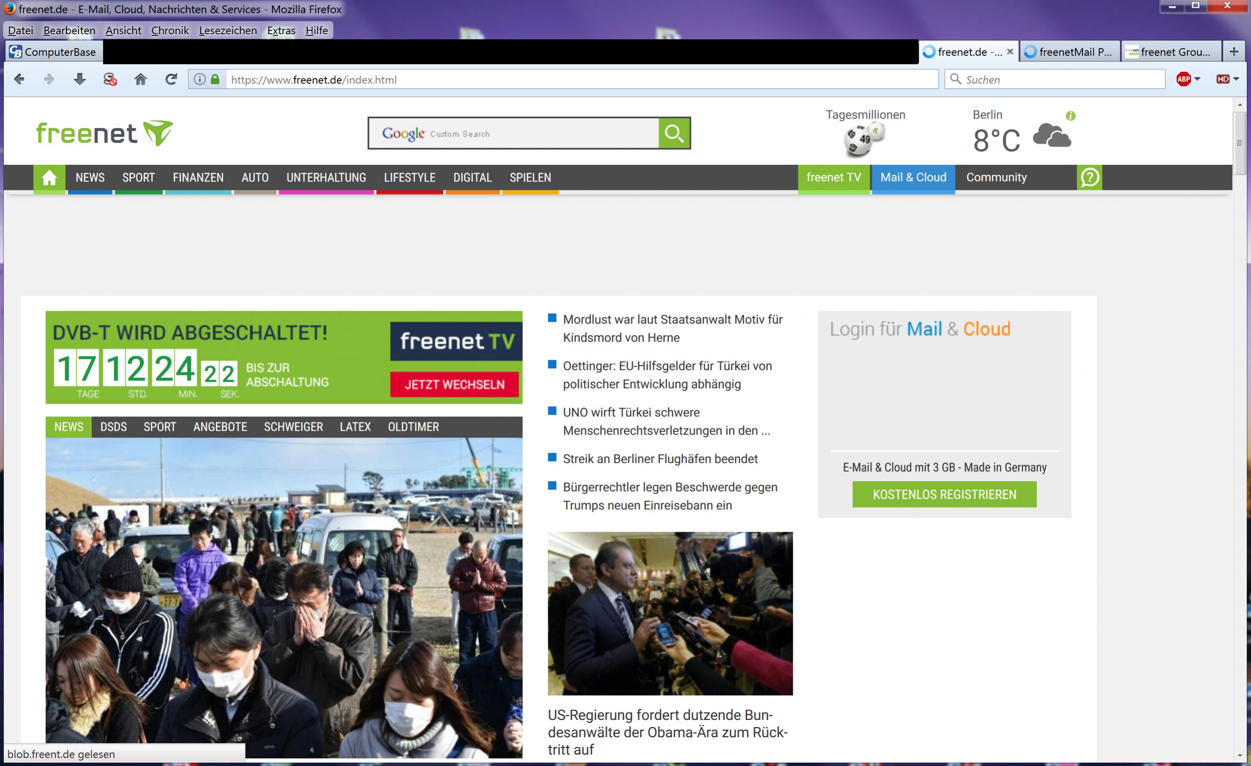Viewport: 1251px width, 766px height.
Task: Open the Datei menu
Action: tap(21, 30)
